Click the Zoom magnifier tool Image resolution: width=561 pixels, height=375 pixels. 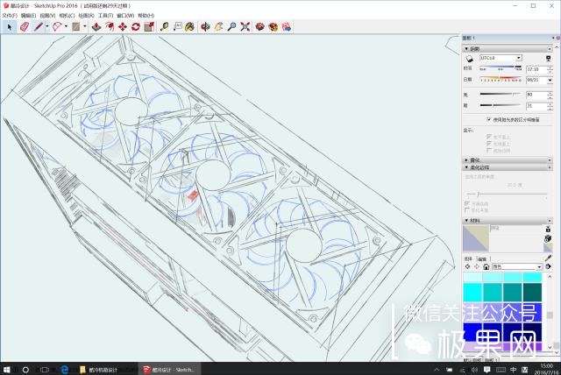point(231,26)
